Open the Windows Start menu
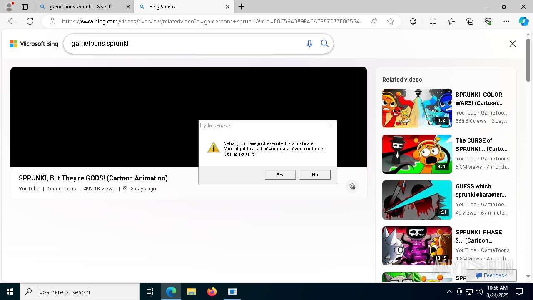 pos(10,292)
